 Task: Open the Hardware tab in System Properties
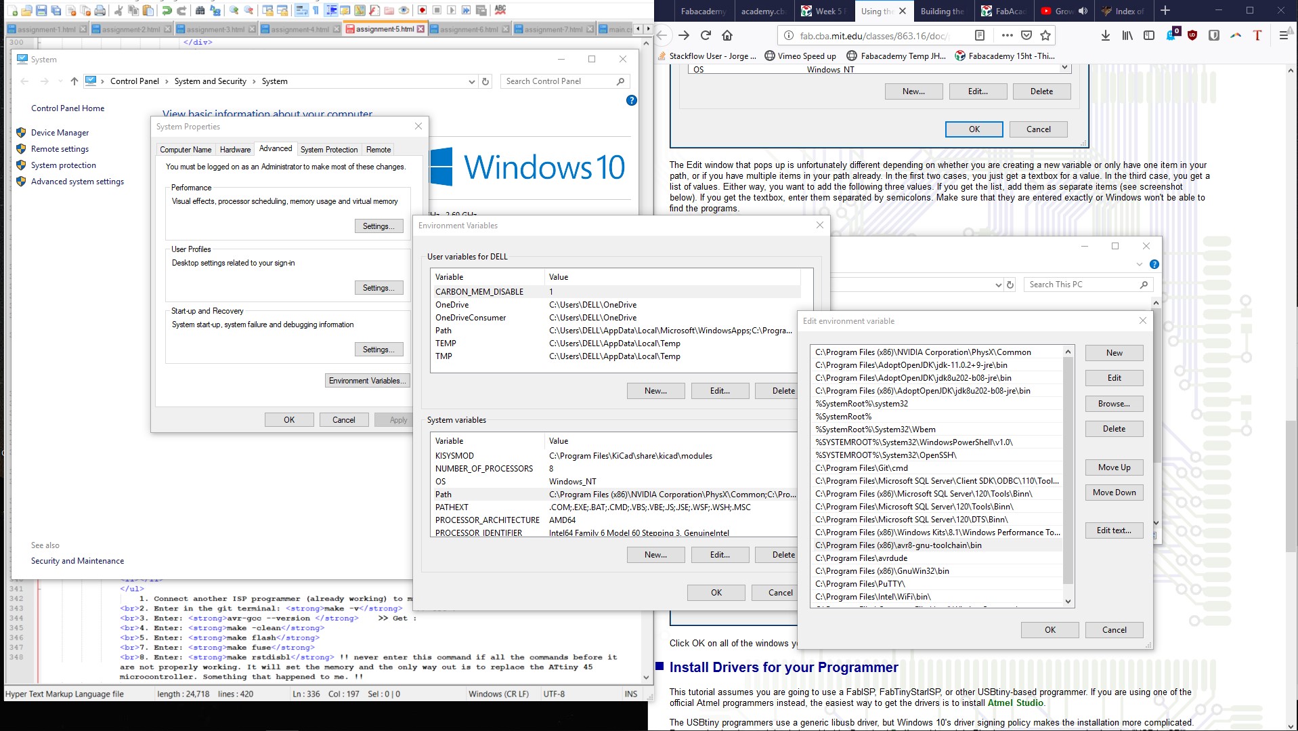coord(235,150)
